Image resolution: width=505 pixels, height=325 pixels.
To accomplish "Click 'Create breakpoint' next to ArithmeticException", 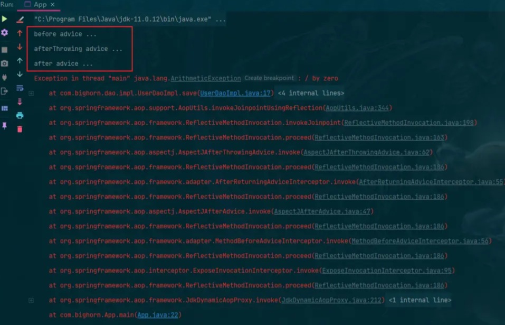I will pyautogui.click(x=269, y=78).
